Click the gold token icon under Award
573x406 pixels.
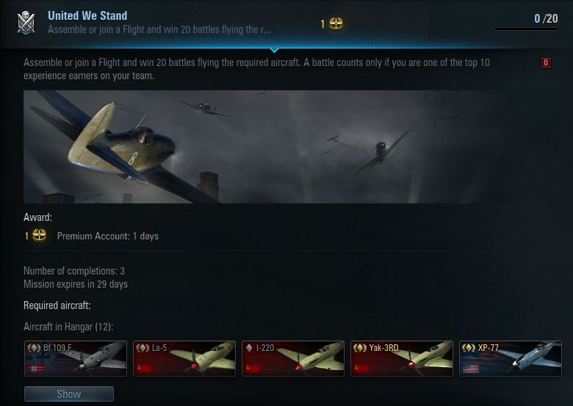[39, 236]
